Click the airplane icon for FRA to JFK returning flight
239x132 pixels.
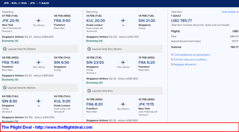[x=123, y=104]
